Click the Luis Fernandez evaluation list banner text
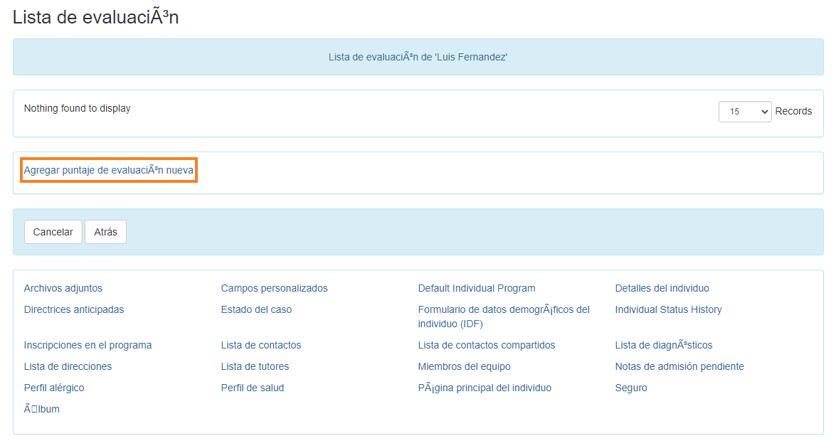This screenshot has height=441, width=836. pyautogui.click(x=418, y=57)
